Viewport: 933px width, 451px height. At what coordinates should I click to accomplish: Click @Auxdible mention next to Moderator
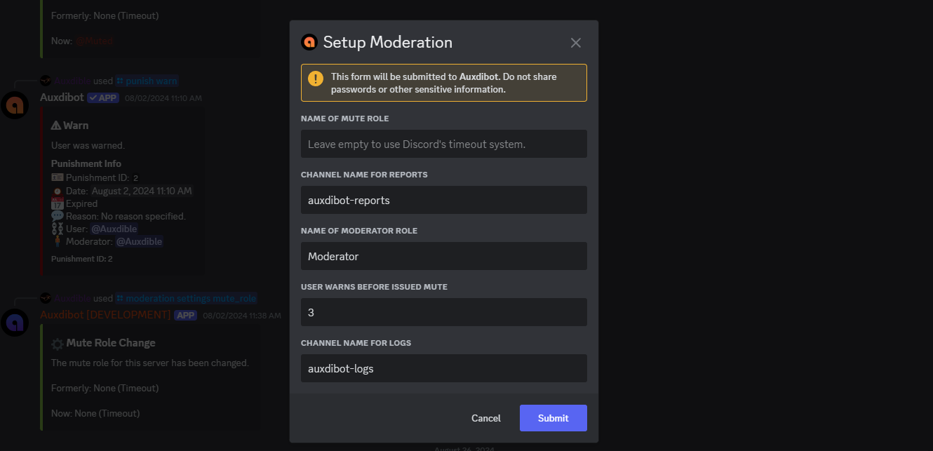139,241
